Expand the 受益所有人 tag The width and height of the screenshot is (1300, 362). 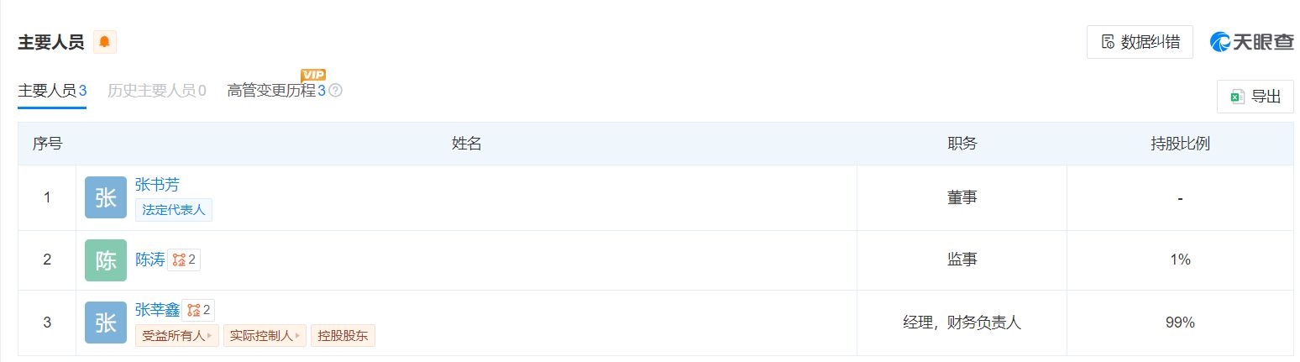[176, 336]
